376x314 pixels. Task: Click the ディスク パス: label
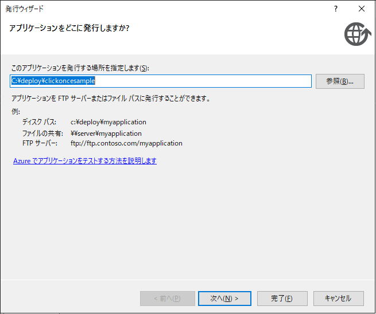[x=40, y=122]
